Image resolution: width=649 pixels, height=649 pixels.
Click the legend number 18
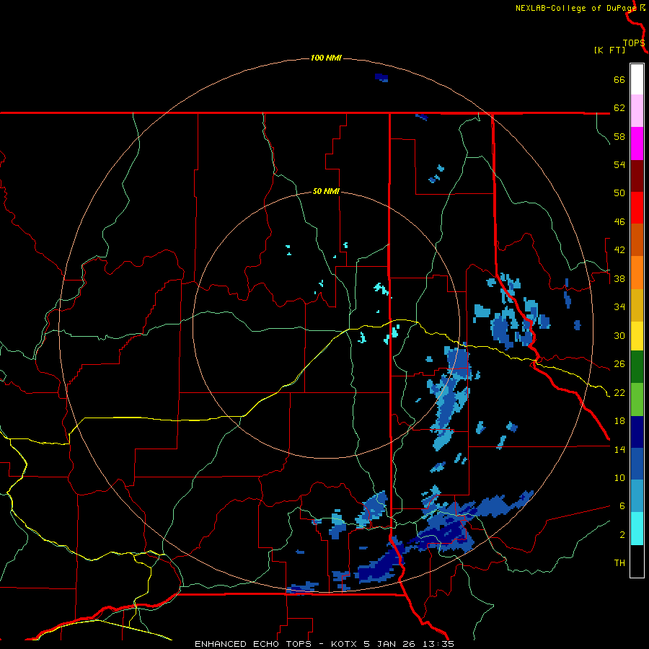[619, 421]
